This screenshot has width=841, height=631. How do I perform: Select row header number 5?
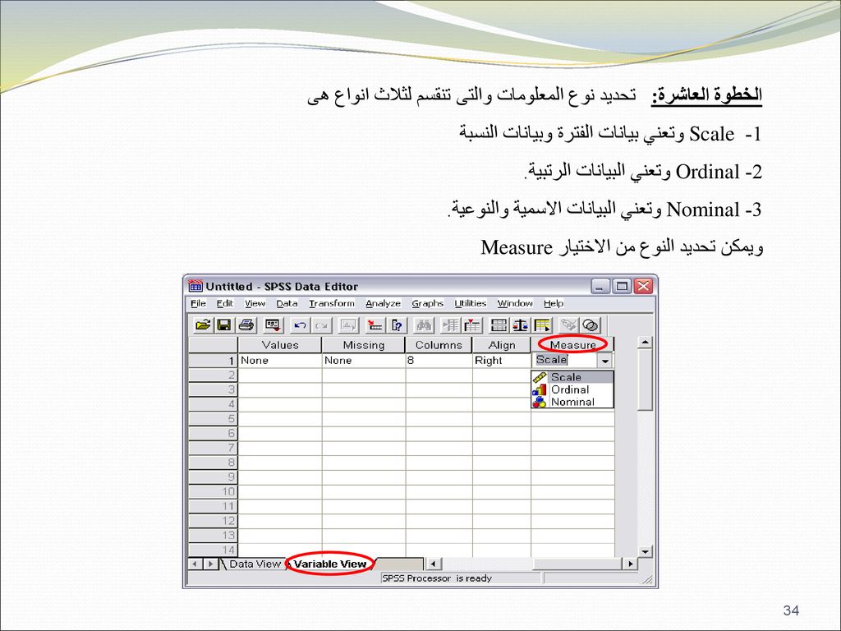coord(213,418)
